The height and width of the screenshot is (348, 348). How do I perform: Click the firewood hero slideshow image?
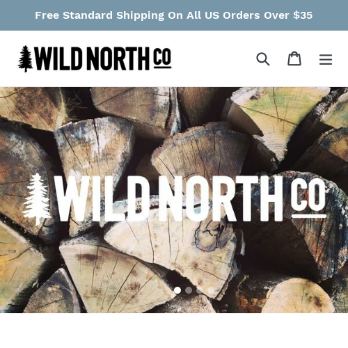pos(174,200)
